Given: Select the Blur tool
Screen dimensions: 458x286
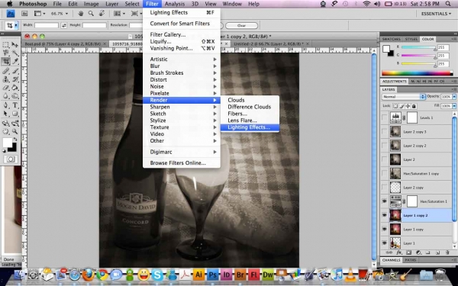Looking at the screenshot, I should (5, 96).
